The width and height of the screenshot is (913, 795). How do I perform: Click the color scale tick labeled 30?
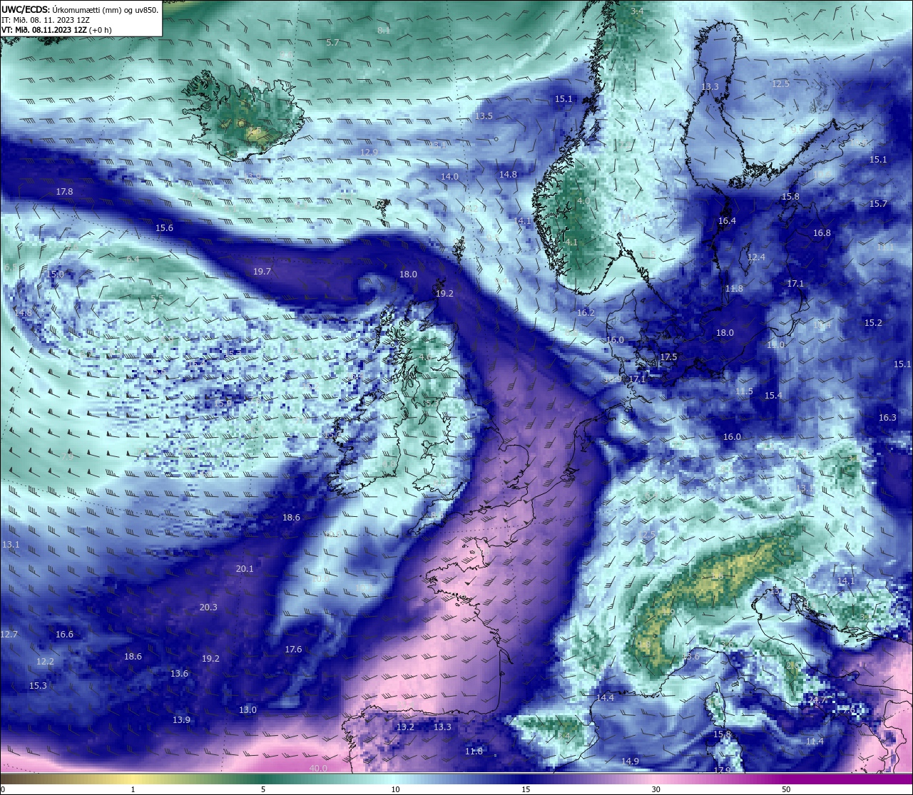[656, 789]
